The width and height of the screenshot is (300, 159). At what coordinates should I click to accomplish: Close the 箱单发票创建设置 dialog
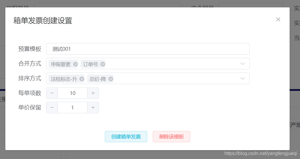(278, 19)
